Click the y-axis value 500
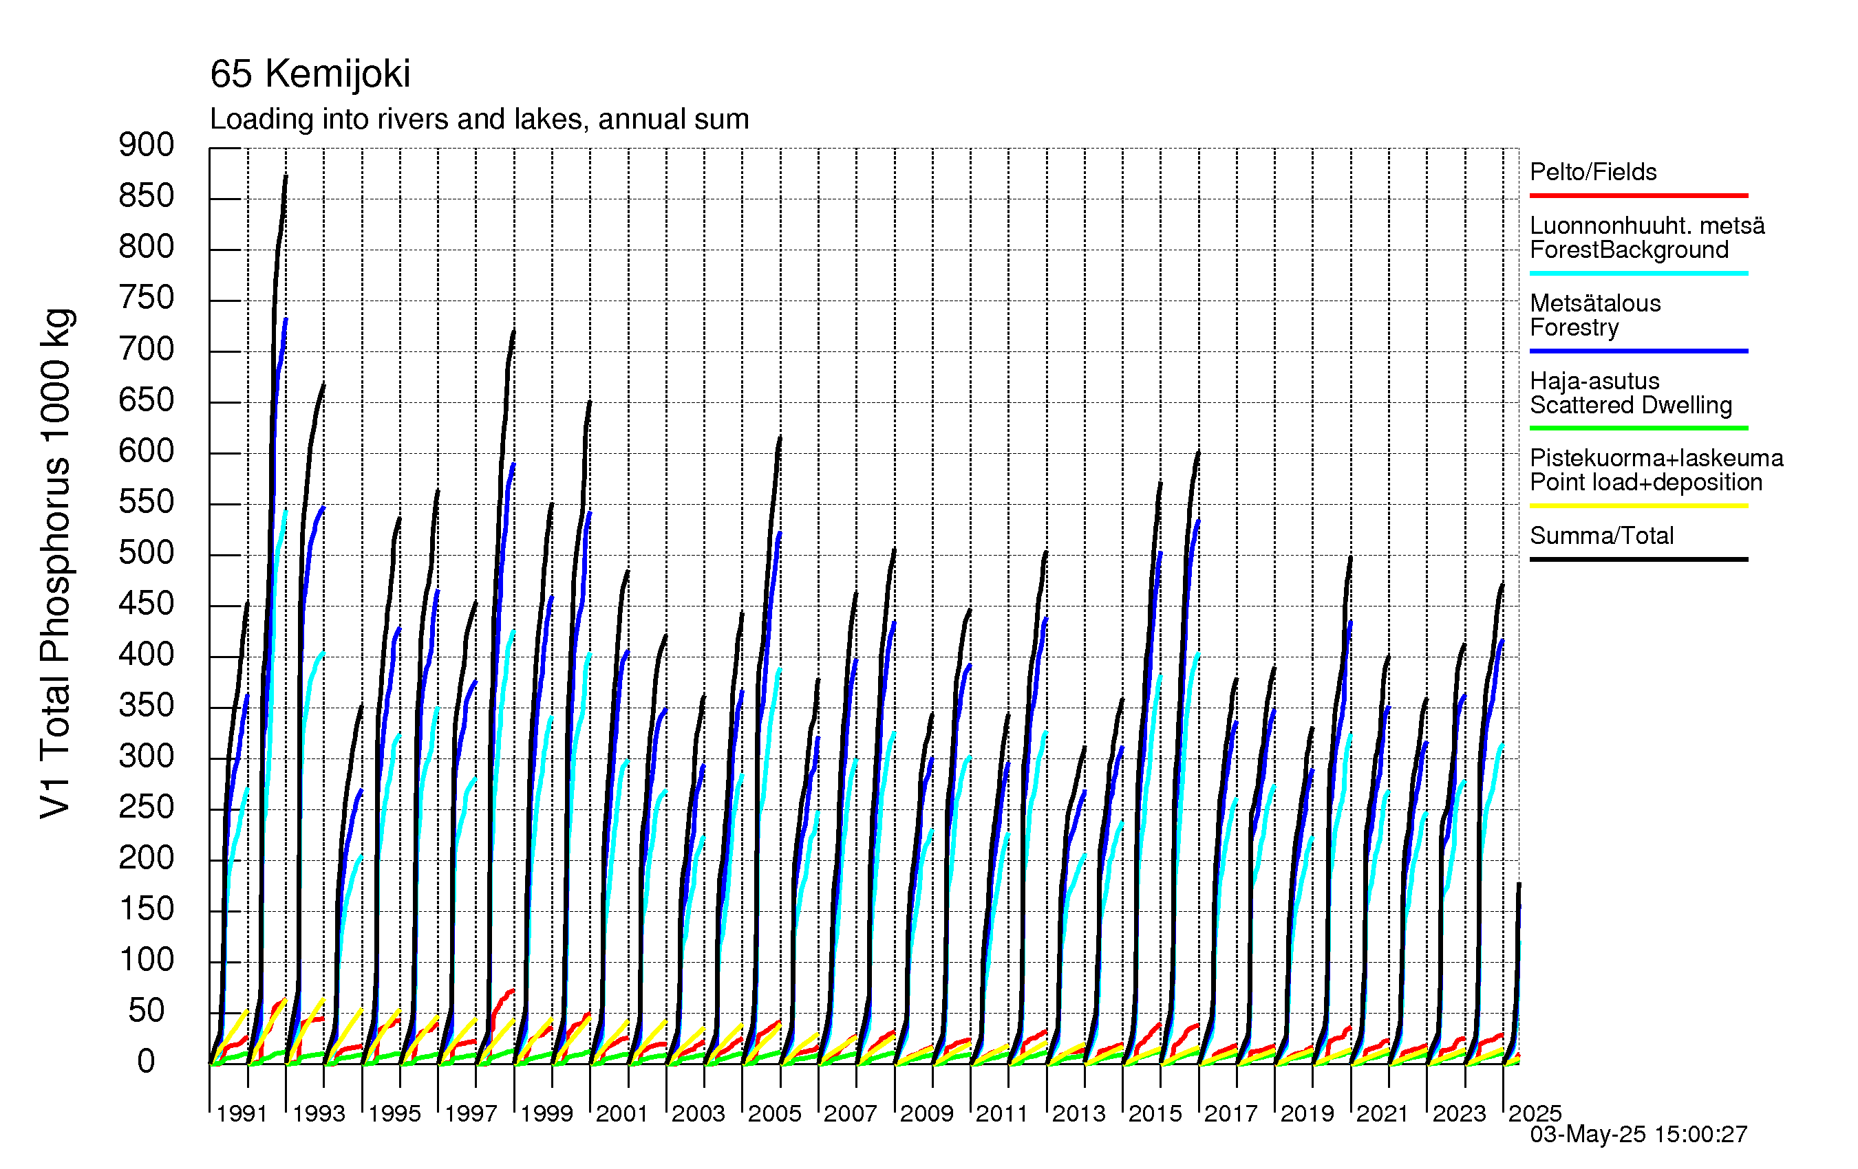This screenshot has width=1858, height=1169. pyautogui.click(x=147, y=553)
